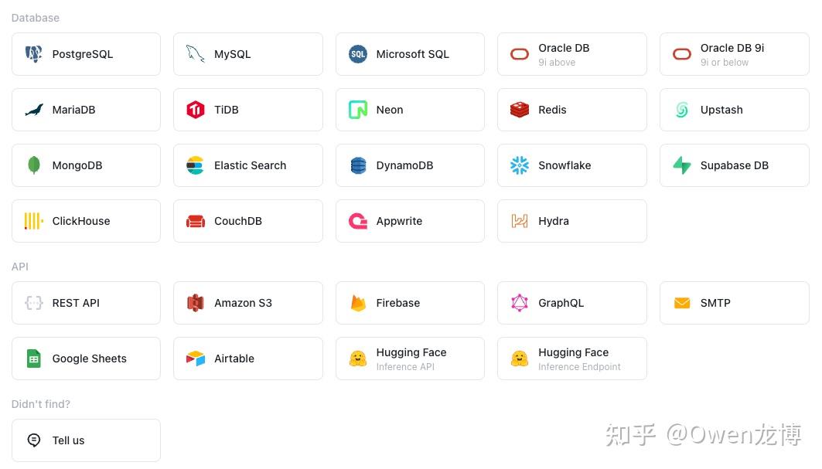Click the red Redis cube icon
This screenshot has height=469, width=822.
tap(520, 110)
